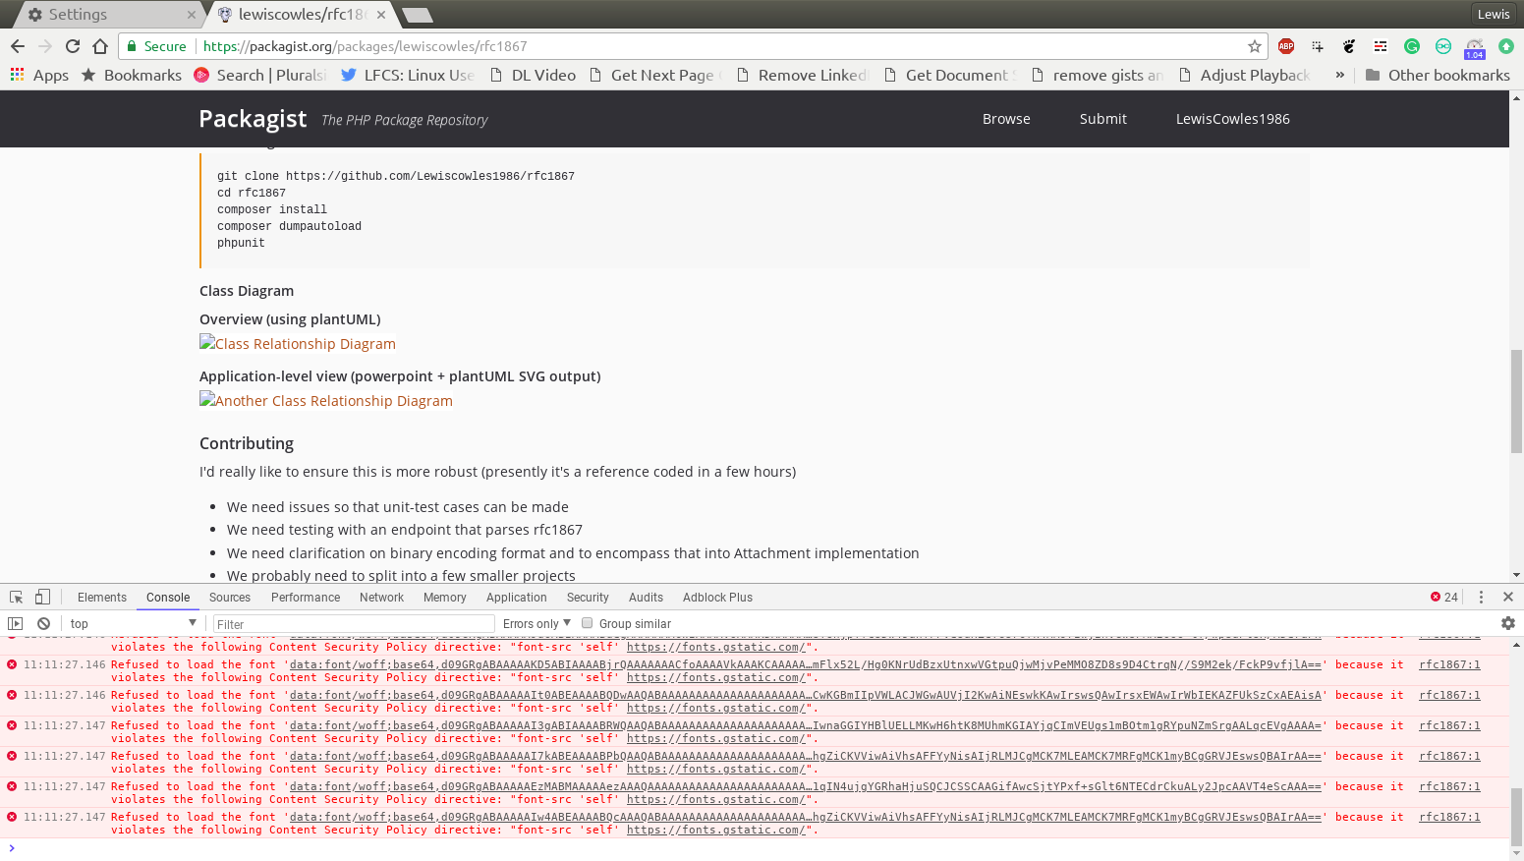Viewport: 1524px width, 861px height.
Task: Click the Submit navigation link
Action: click(x=1102, y=119)
